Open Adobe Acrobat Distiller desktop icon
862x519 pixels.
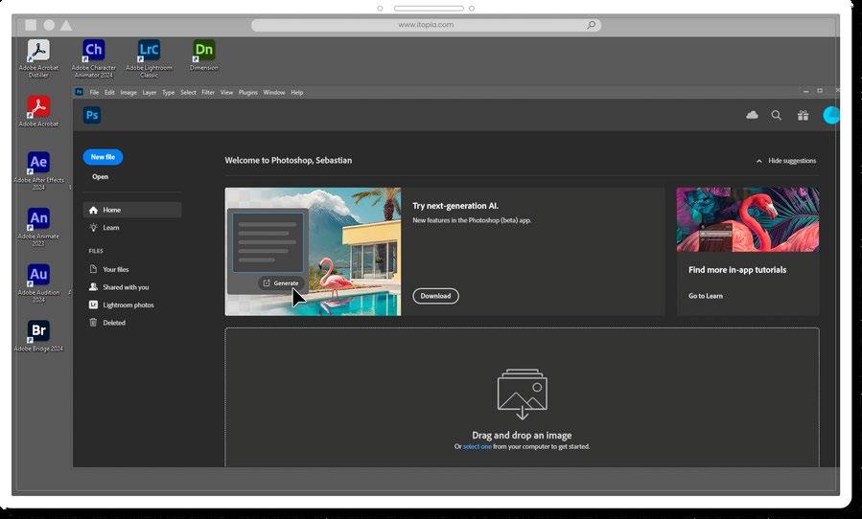pos(38,57)
